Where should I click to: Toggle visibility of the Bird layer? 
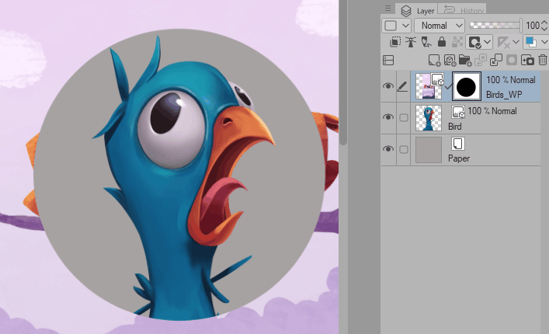388,117
